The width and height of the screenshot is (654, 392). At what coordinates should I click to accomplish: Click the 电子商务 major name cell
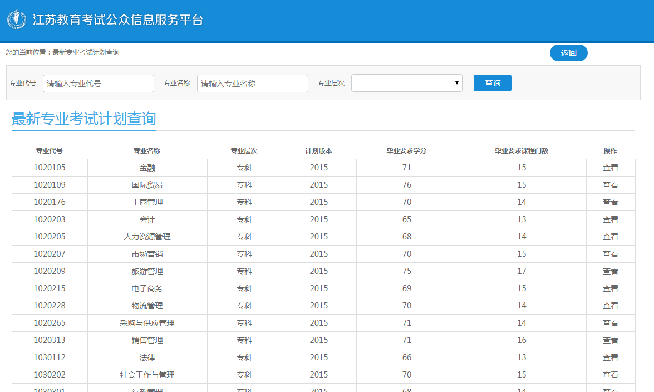click(x=147, y=288)
